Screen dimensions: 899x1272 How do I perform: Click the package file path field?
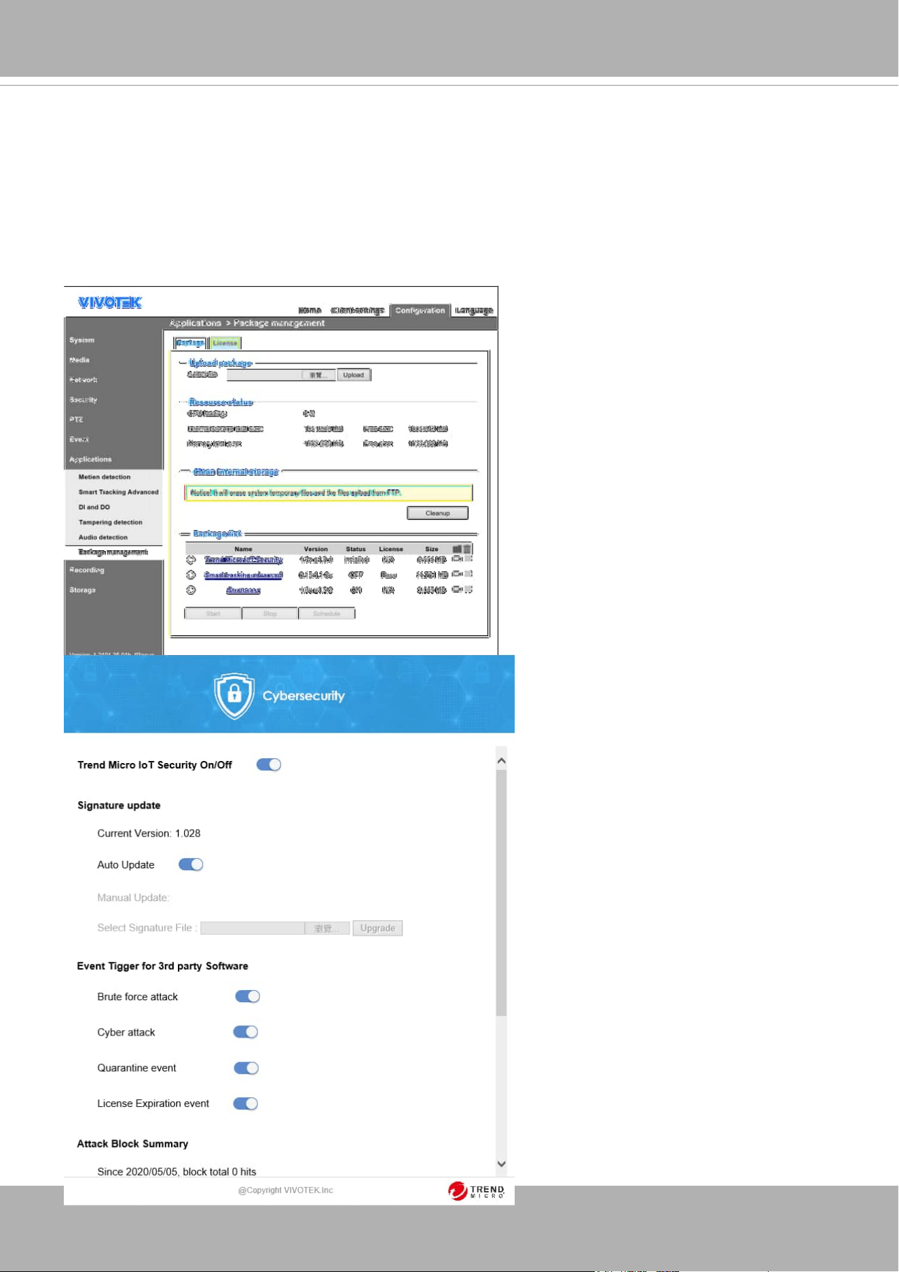pos(264,375)
